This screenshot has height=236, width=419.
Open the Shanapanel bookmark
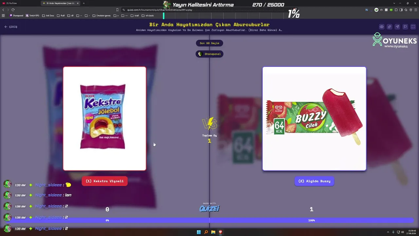17,15
